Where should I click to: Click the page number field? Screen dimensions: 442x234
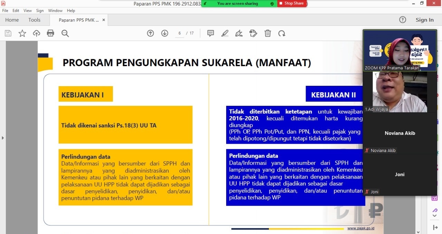[x=180, y=33]
